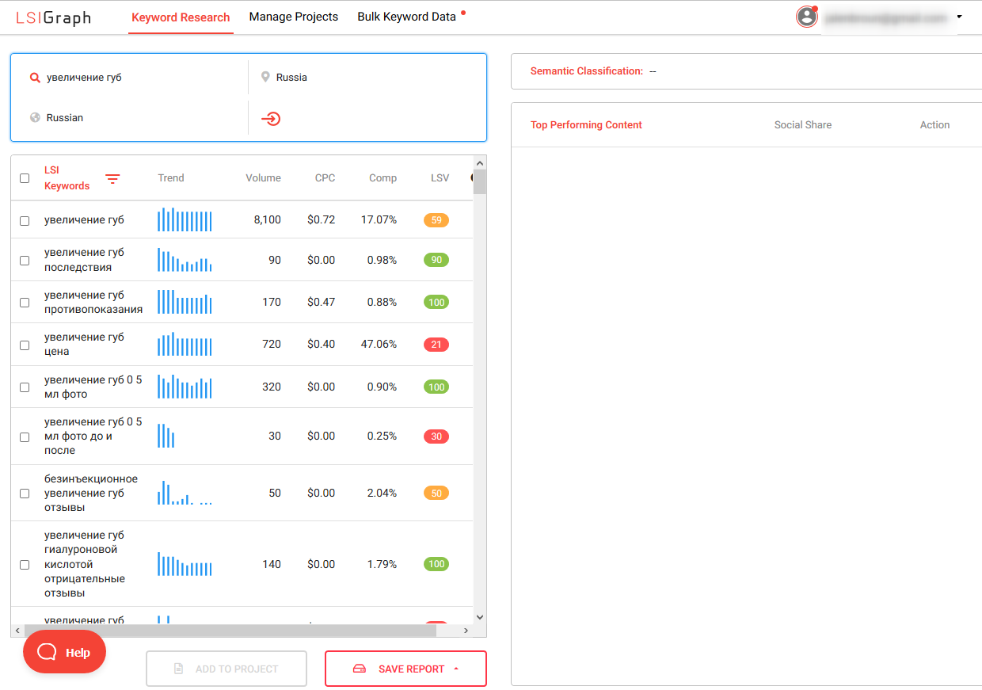The image size is (982, 690).
Task: Click the volume value 720
Action: pos(272,344)
